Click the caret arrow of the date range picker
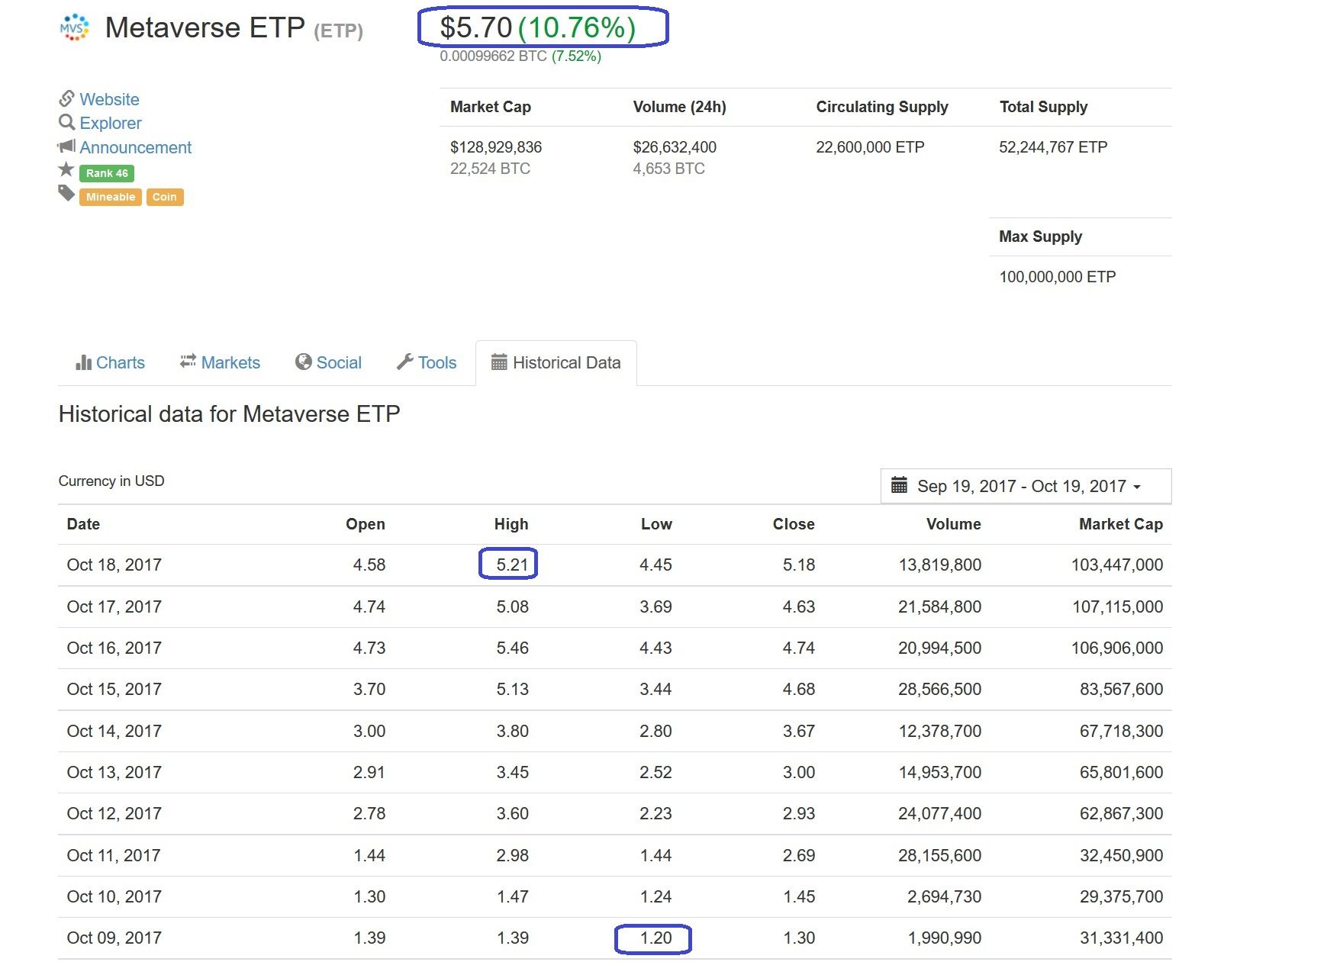The height and width of the screenshot is (962, 1327). click(1137, 487)
